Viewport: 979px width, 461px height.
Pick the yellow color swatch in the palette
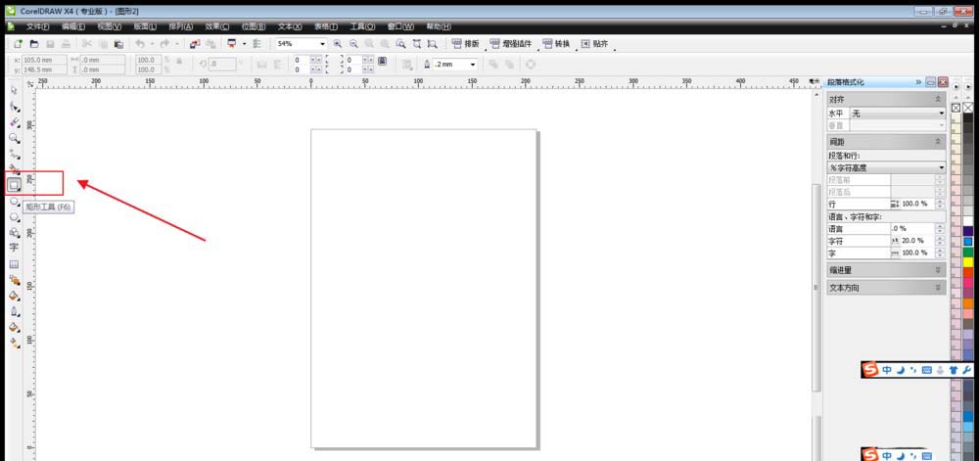(968, 262)
